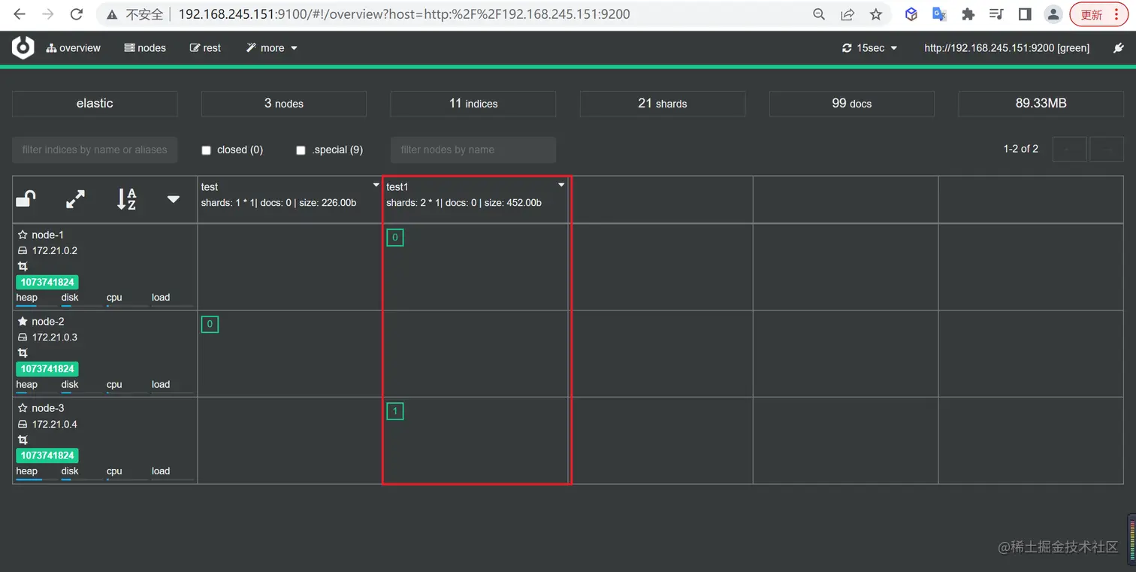Screen dimensions: 1136x572
Task: Click the test index name
Action: (210, 187)
